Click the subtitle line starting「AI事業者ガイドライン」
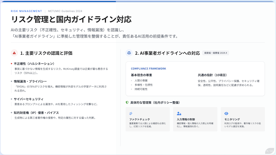 coord(95,36)
